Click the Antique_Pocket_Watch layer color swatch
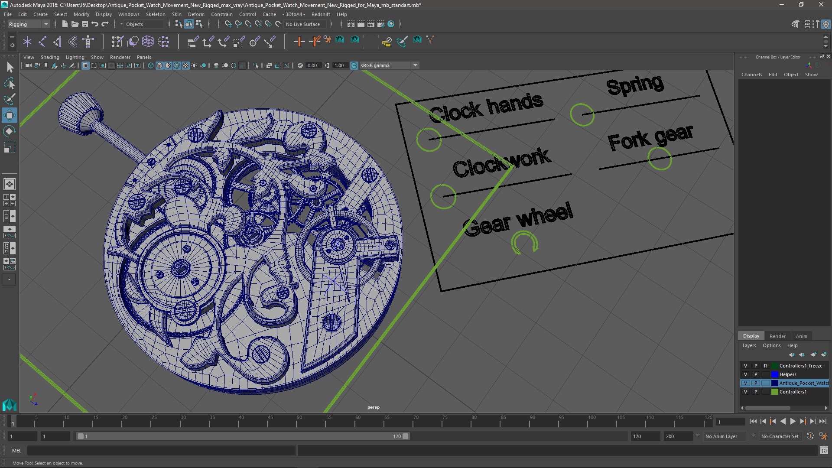The image size is (832, 468). [775, 383]
